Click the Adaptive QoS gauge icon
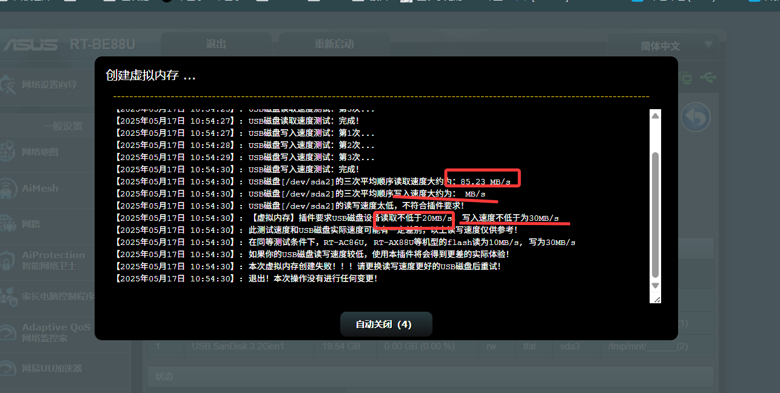The image size is (780, 393). 7,332
